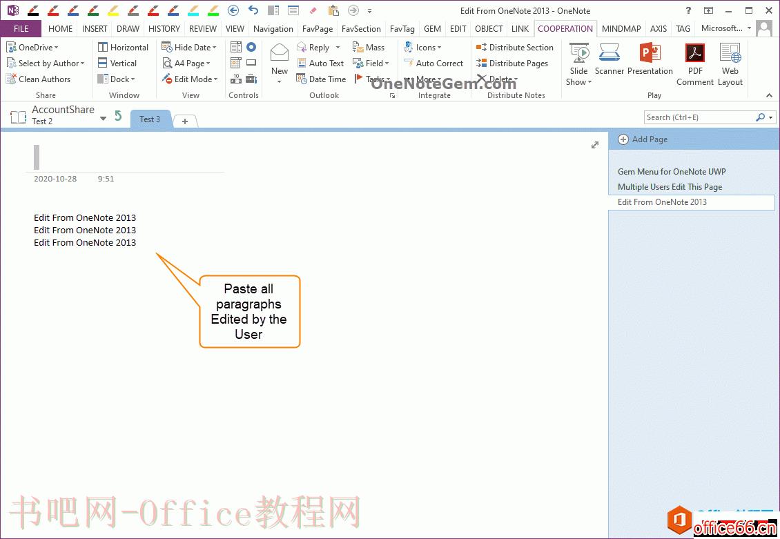Open Dock dropdown
The image size is (780, 539).
(117, 79)
